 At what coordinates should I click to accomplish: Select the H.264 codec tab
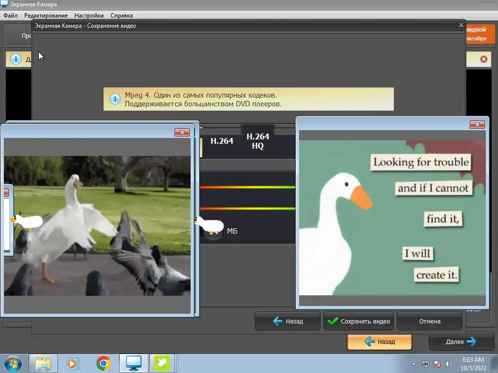[x=222, y=141]
